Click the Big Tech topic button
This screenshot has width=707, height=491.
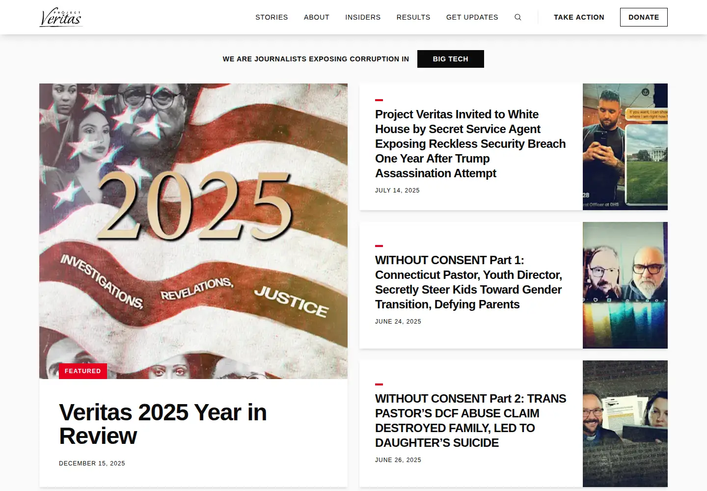coord(451,59)
